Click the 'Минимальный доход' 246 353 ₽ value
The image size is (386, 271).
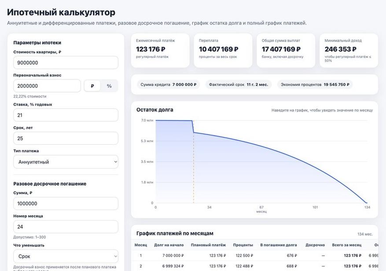click(340, 49)
